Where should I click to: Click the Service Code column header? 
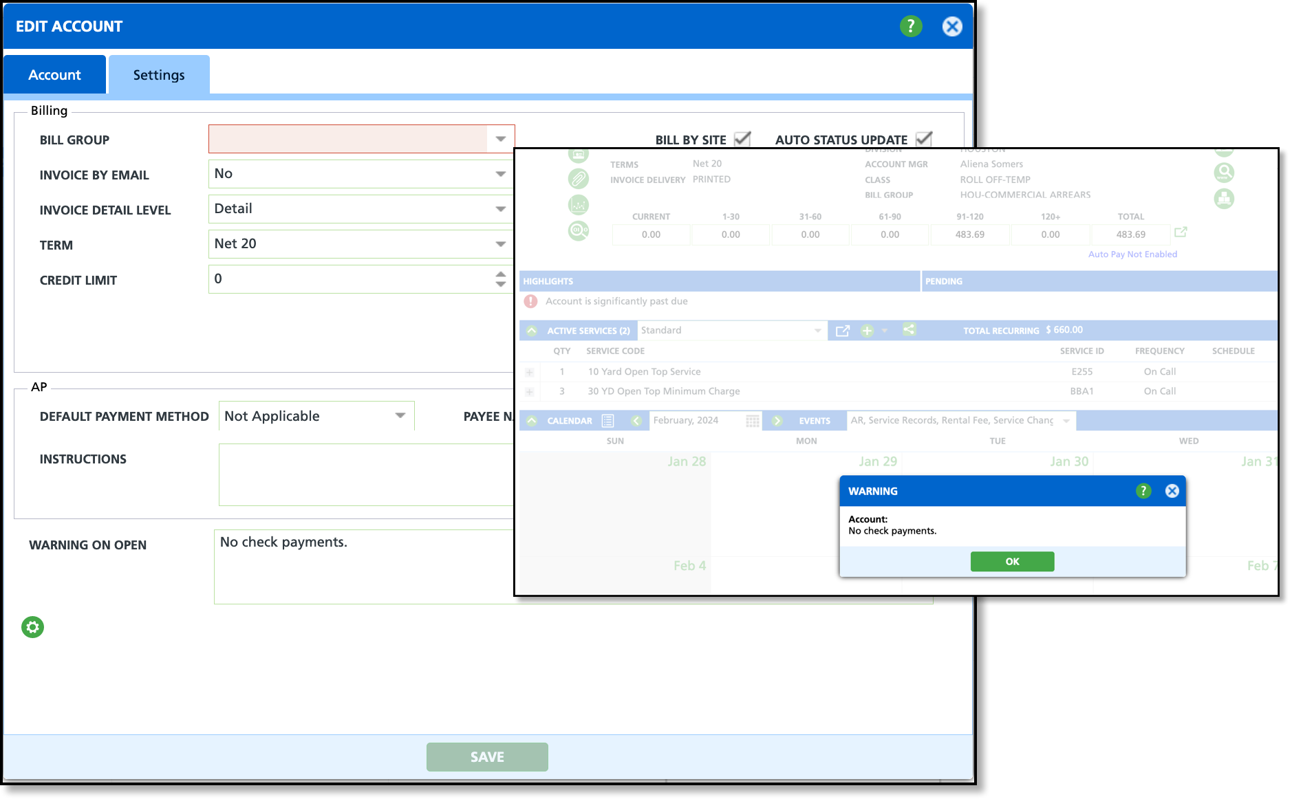pos(615,351)
